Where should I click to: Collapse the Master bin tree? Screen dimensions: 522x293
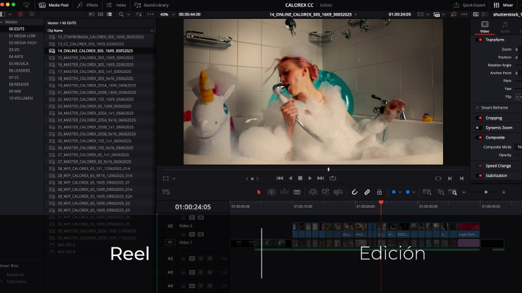click(x=2, y=22)
